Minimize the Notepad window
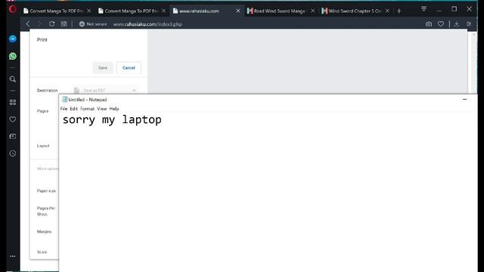Screen dimensions: 484x272 coord(464,99)
